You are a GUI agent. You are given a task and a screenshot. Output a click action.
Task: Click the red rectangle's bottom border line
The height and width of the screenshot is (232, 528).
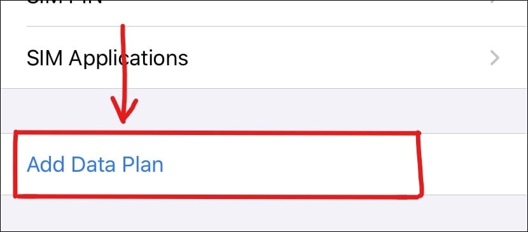pos(217,196)
